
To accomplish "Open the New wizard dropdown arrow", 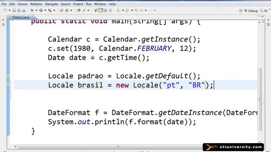I will [9, 11].
